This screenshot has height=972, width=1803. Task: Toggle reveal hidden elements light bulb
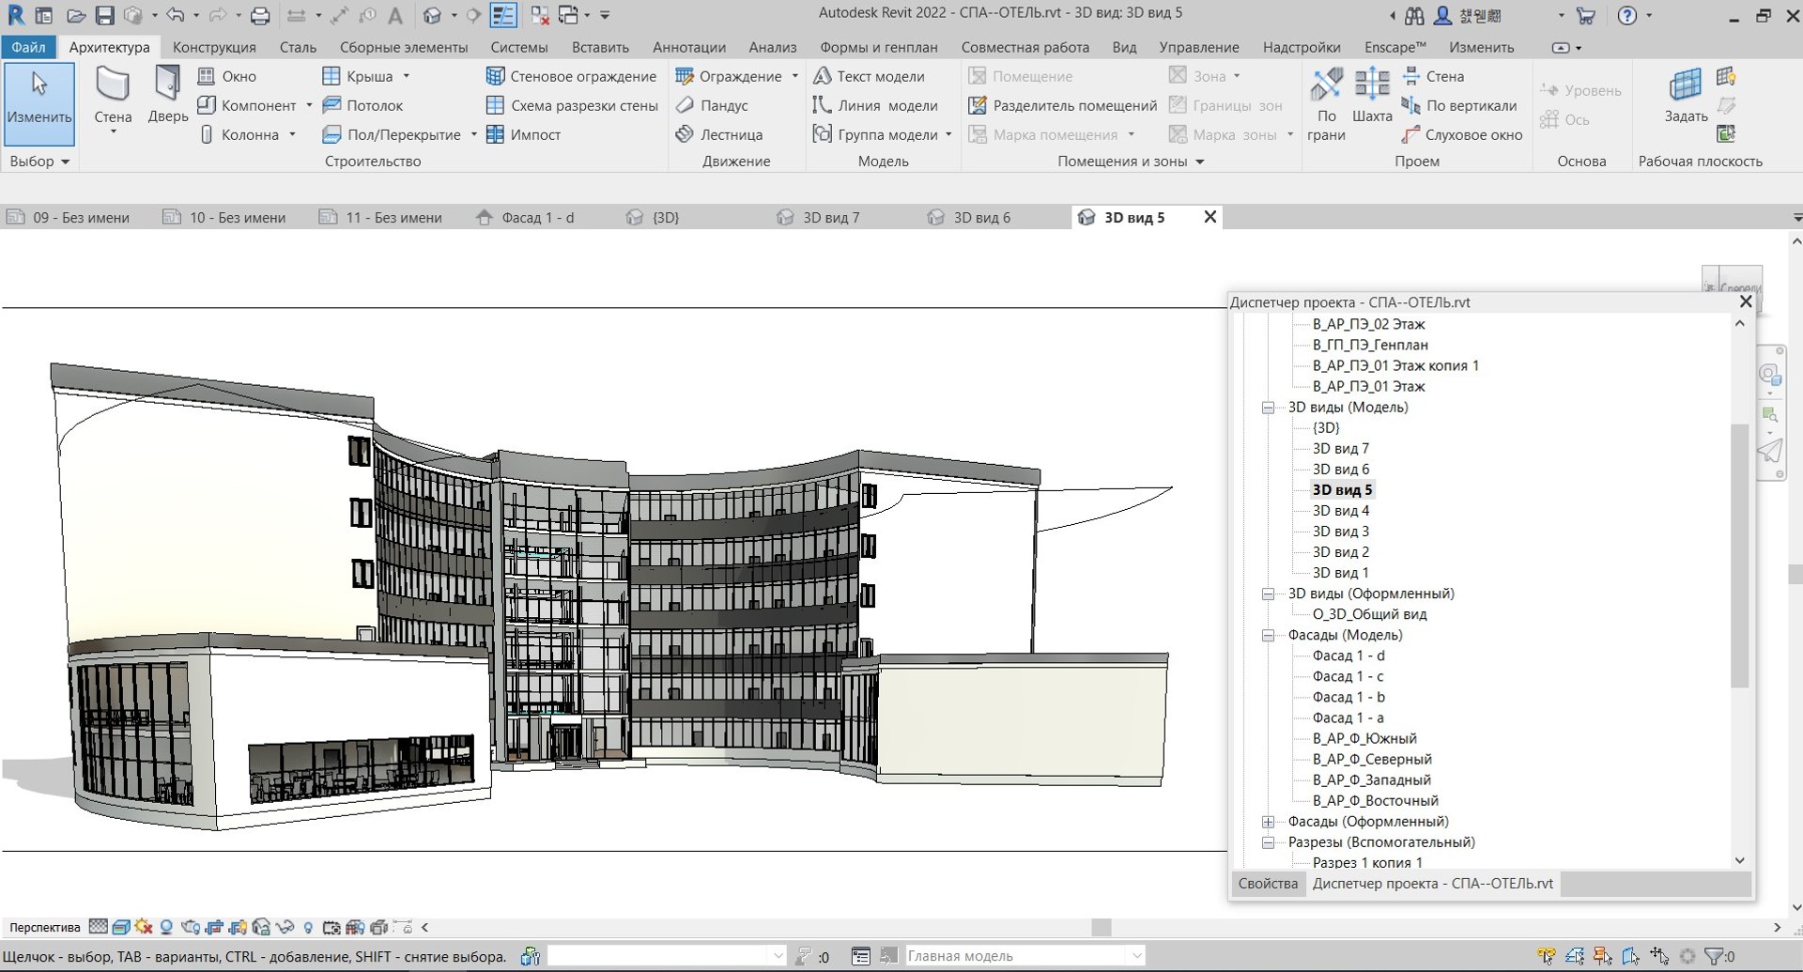point(308,927)
